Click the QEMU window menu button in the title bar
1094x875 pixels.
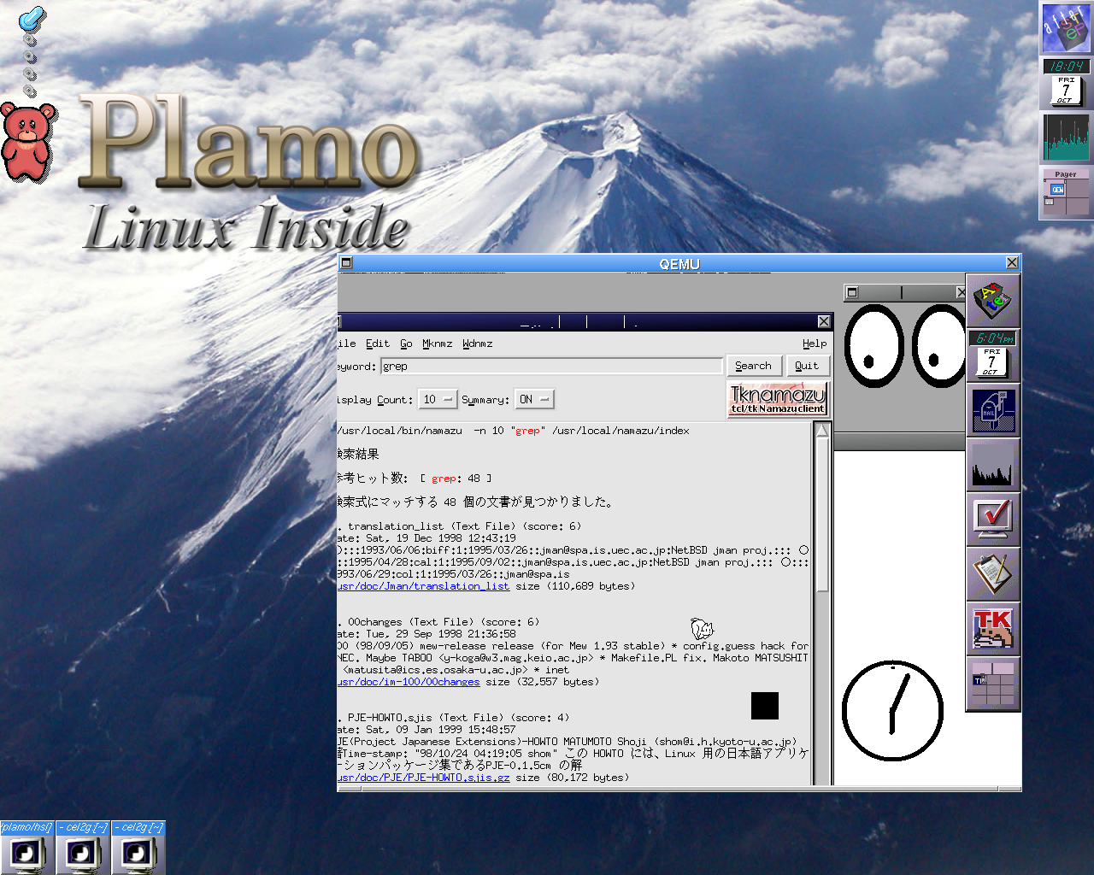click(346, 263)
